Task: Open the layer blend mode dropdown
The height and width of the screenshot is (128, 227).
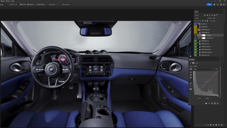Action: tap(201, 18)
